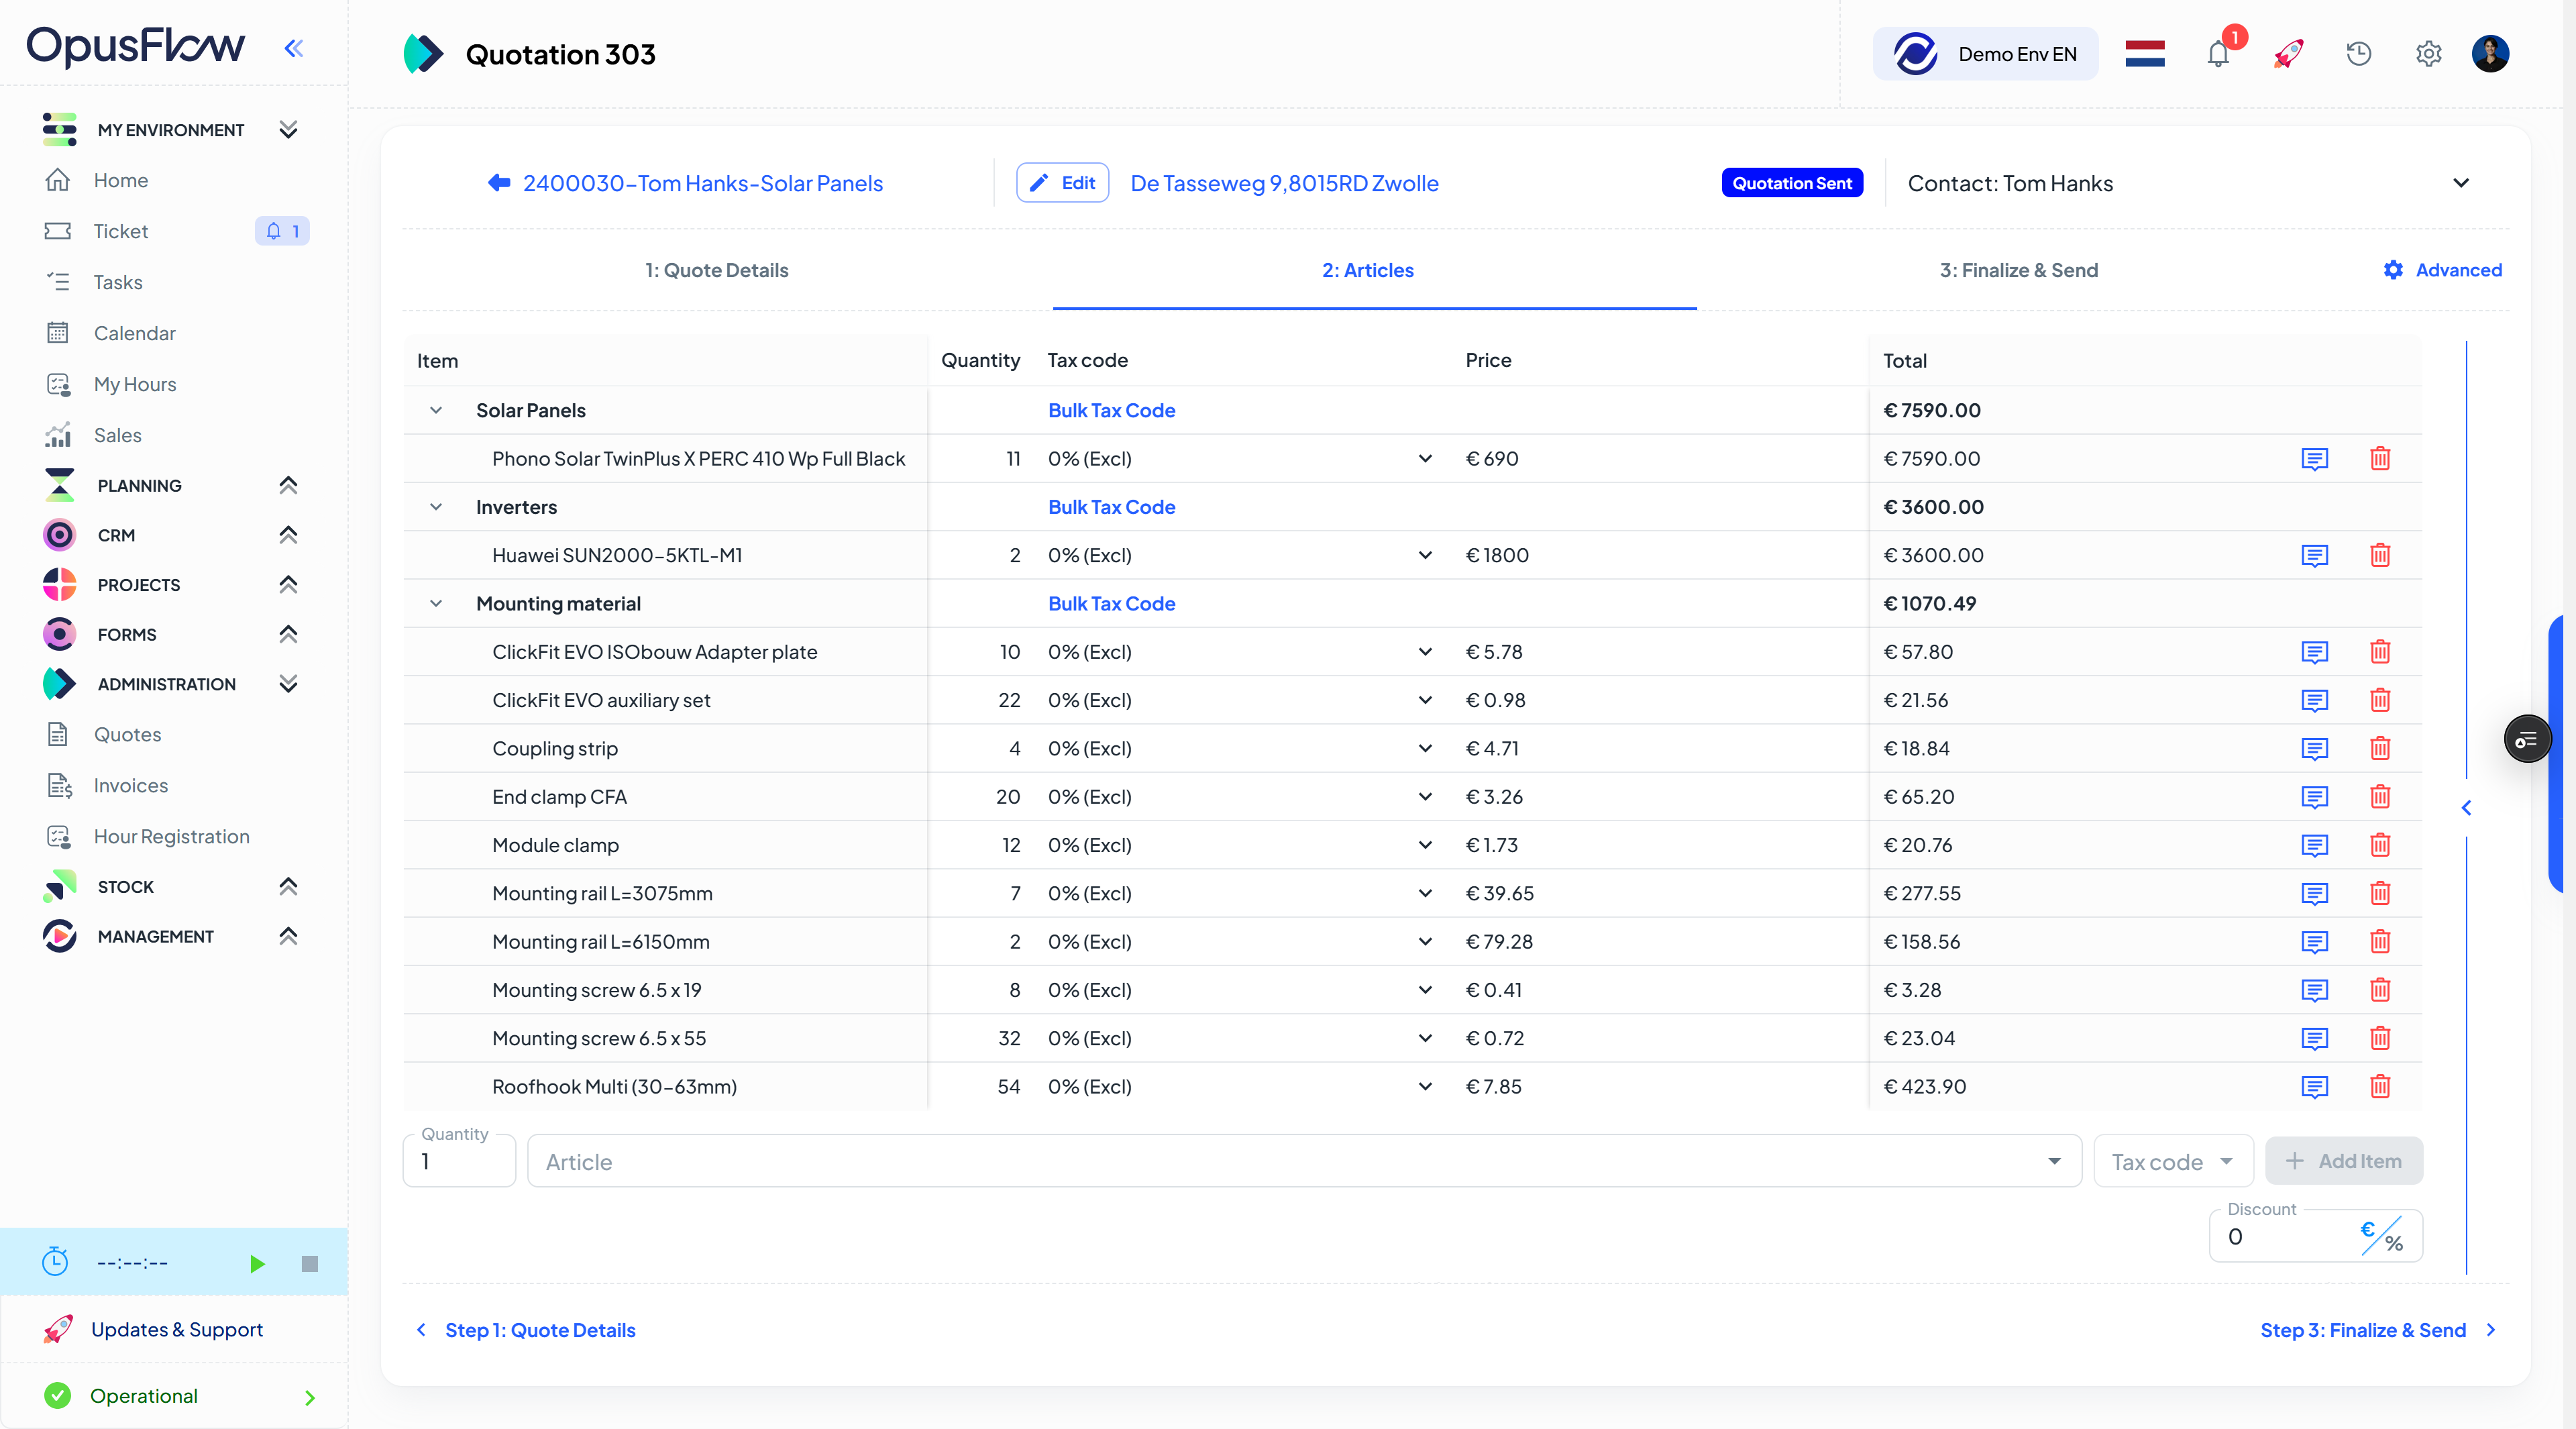Delete Roofhook Multi (30-63mm)
Screen dimensions: 2576x1429
[2380, 1087]
